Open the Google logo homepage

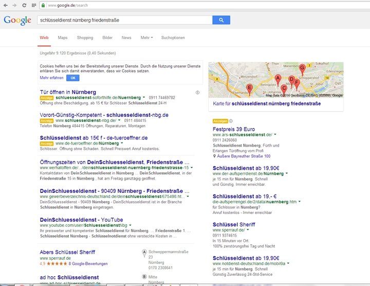pos(17,20)
